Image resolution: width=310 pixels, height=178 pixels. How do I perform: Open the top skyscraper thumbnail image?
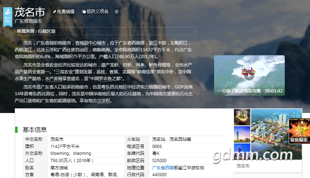coord(242,117)
